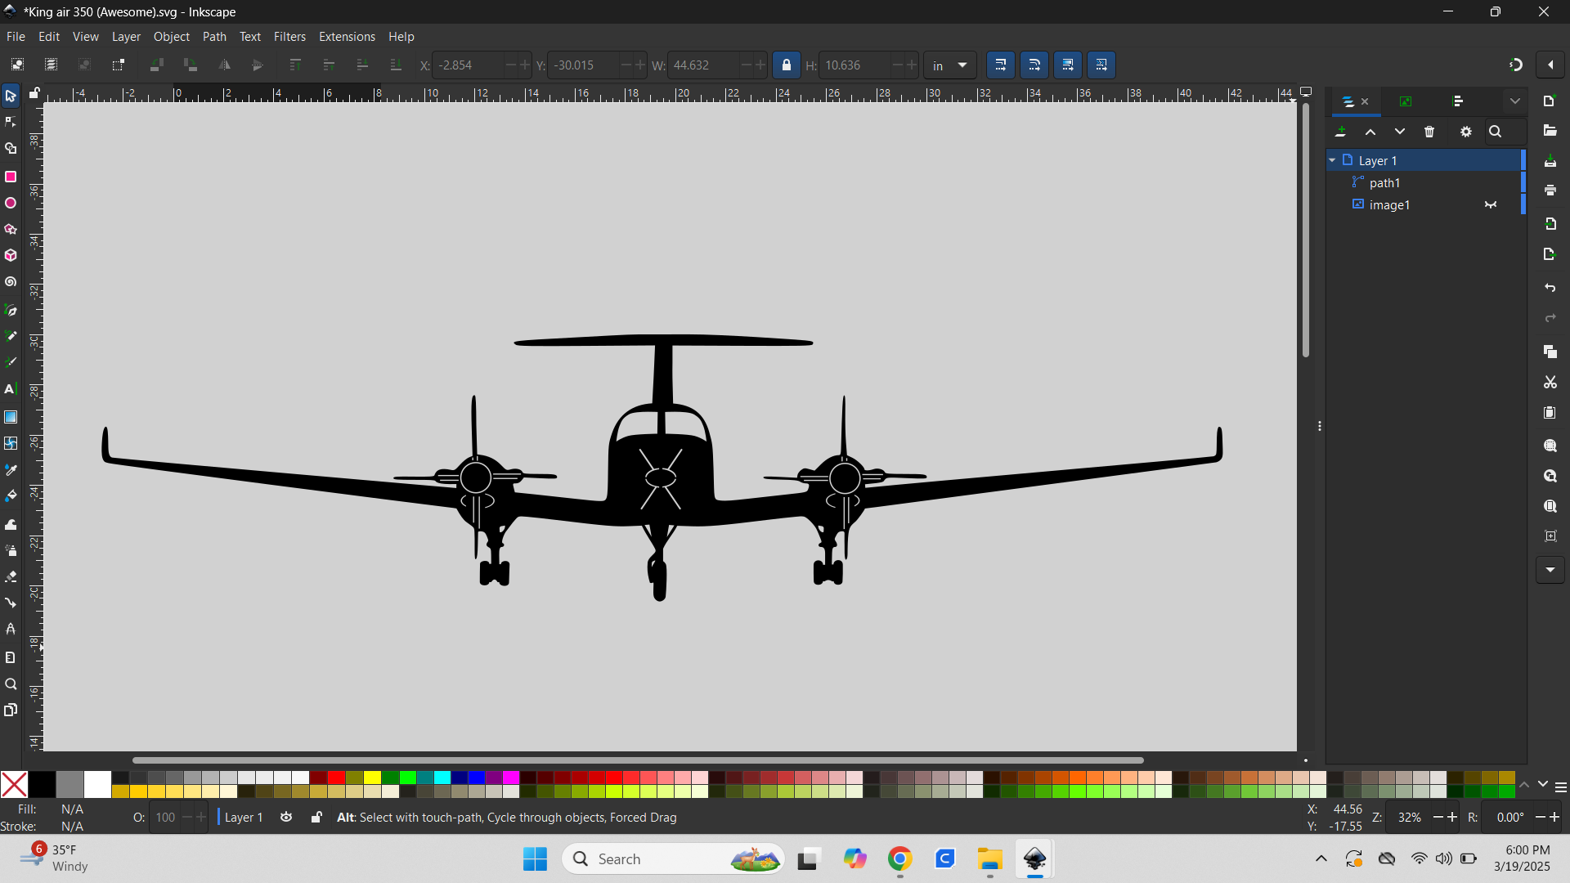Open the Filters menu
The width and height of the screenshot is (1570, 883).
[x=289, y=37]
